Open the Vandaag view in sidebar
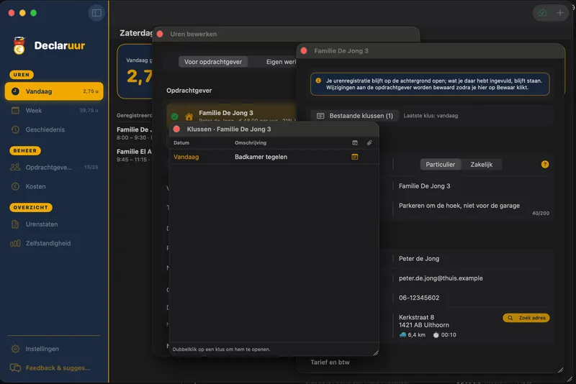The height and width of the screenshot is (384, 576). 54,91
